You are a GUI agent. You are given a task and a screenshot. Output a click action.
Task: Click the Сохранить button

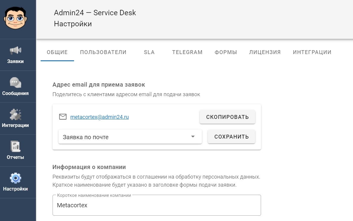click(x=231, y=136)
